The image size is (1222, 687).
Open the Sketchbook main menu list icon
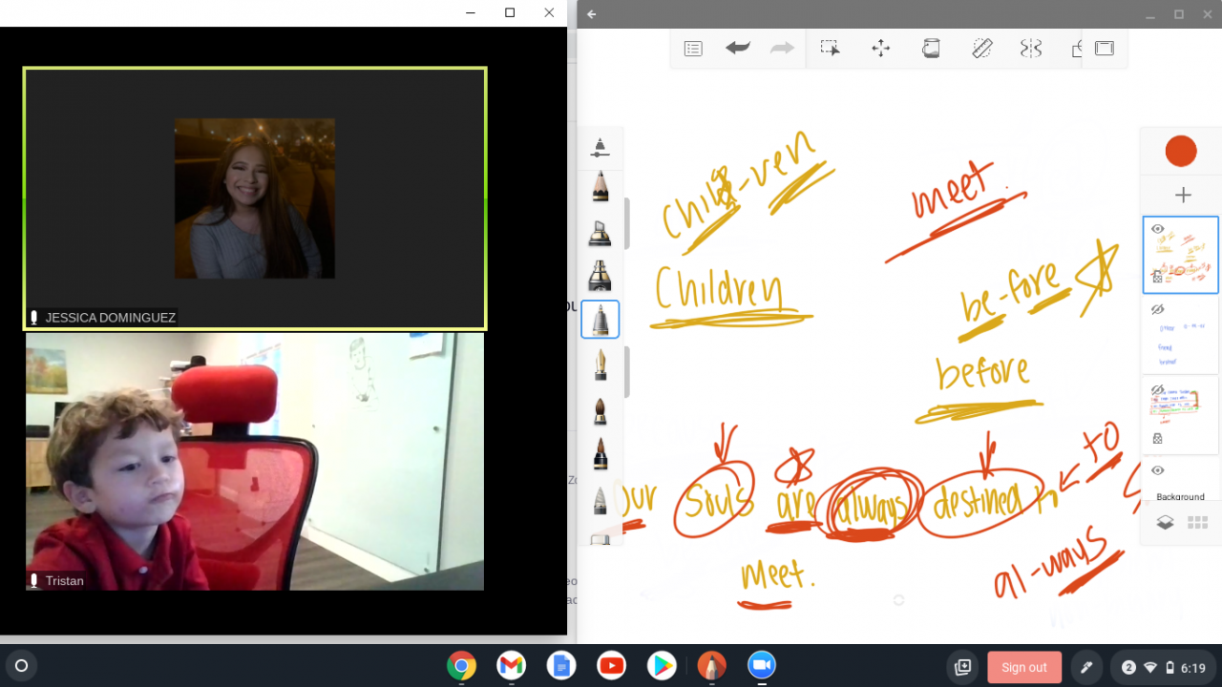tap(693, 49)
